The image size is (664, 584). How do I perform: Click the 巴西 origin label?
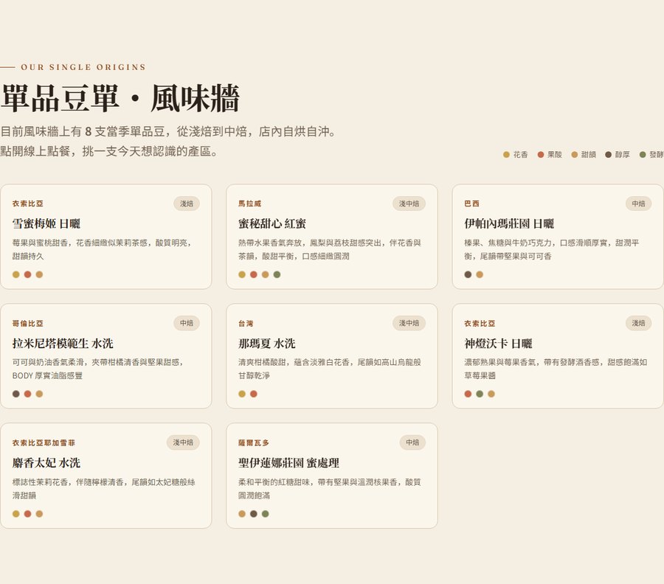pos(471,204)
